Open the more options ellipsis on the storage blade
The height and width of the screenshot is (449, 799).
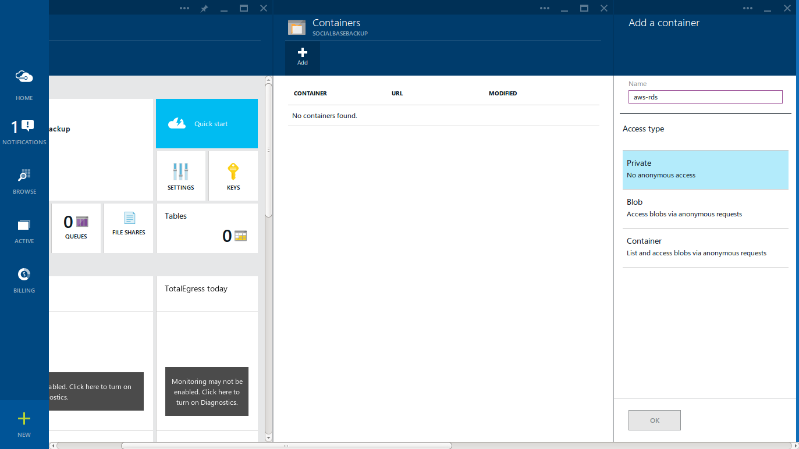184,8
